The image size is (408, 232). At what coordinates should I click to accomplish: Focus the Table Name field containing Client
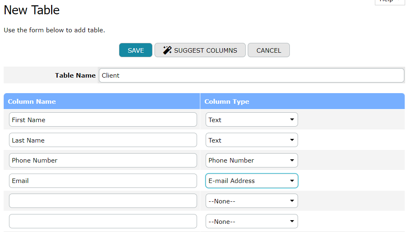[251, 76]
